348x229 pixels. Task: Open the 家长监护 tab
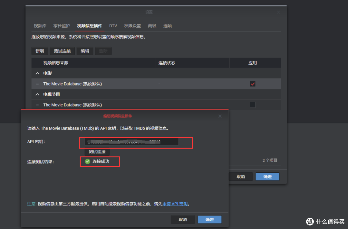(62, 26)
